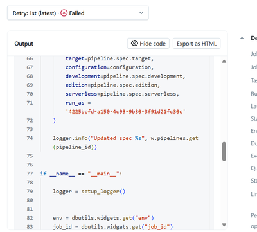Click 'serverless=pipeline.spec.serverless,' line

click(122, 94)
